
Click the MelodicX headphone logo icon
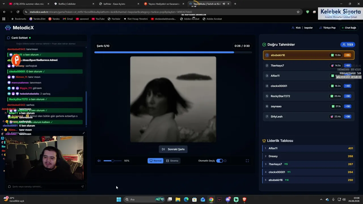pos(8,28)
